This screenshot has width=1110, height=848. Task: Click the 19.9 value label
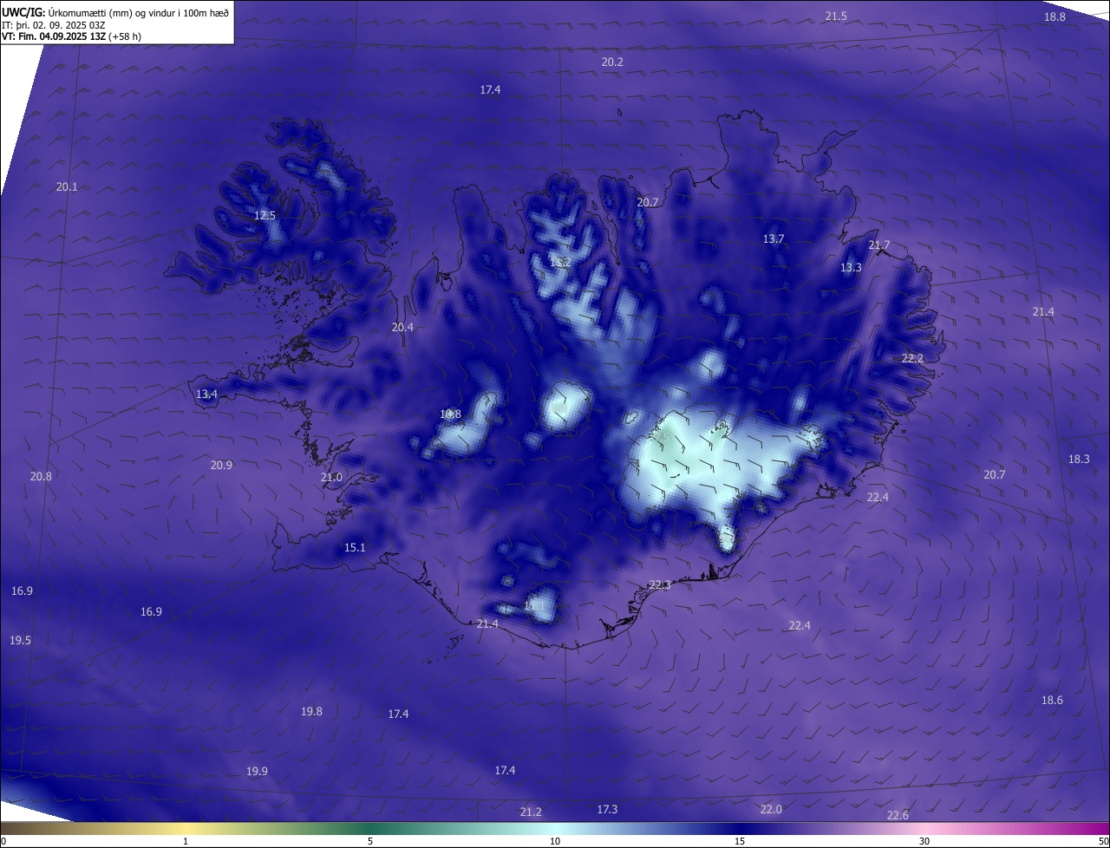(x=257, y=772)
